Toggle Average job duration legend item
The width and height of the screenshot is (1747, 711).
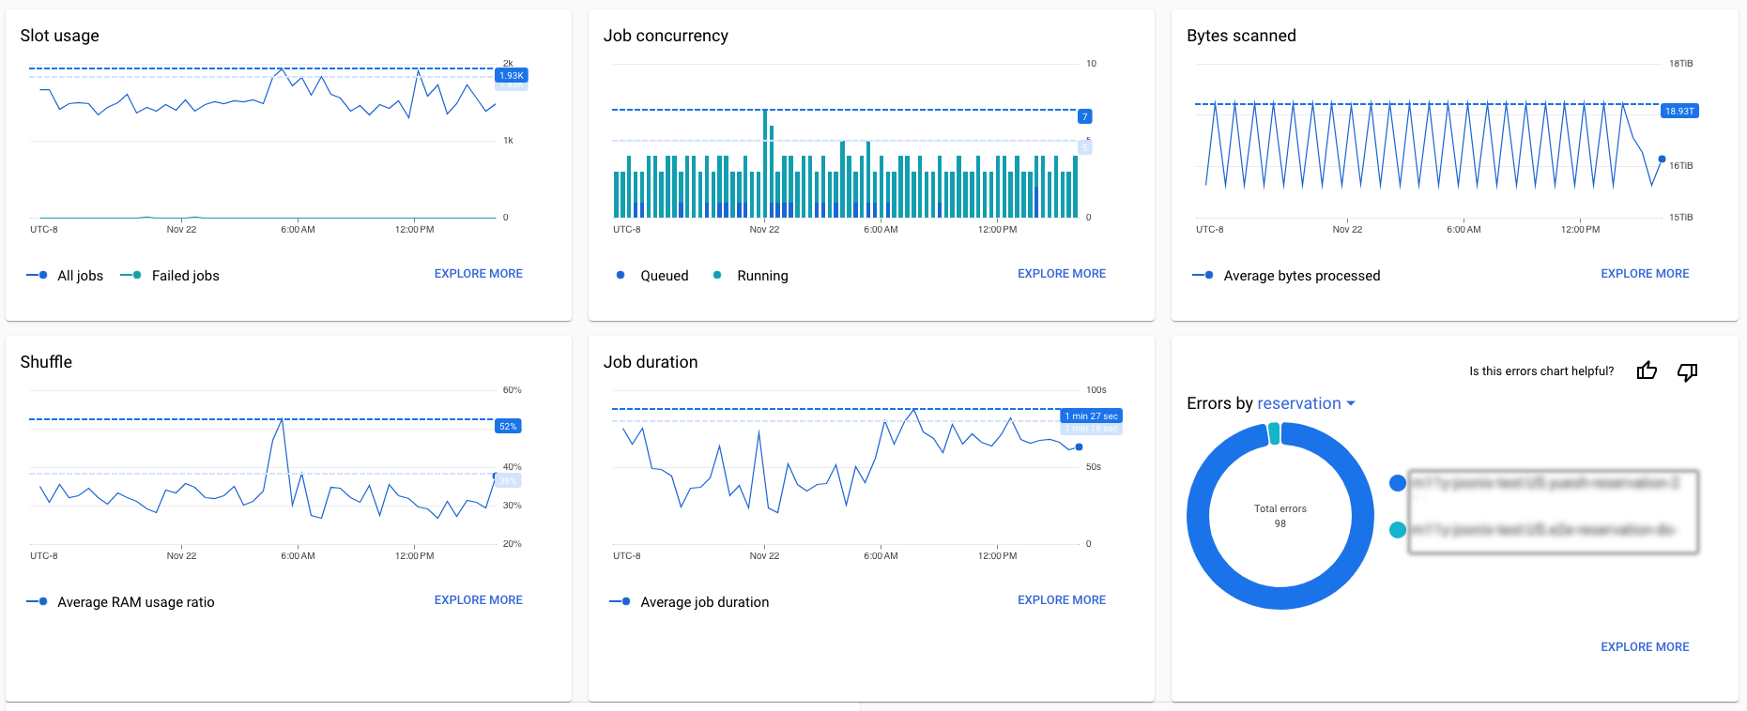pos(689,602)
